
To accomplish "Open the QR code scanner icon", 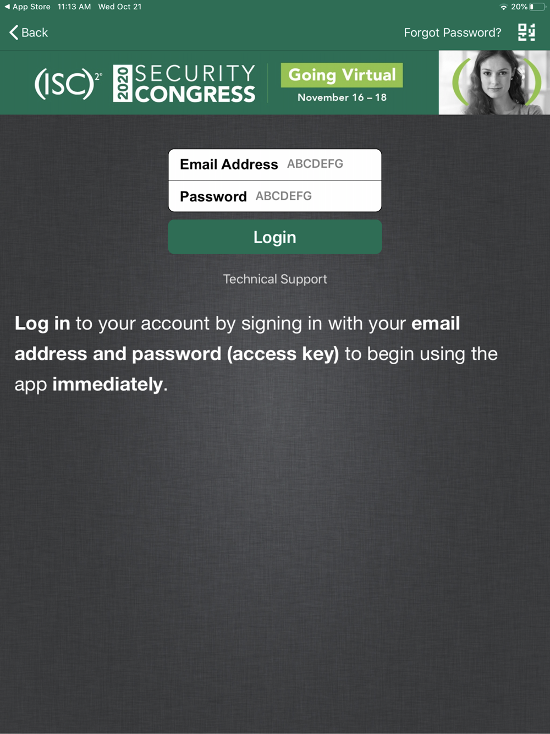I will 526,32.
